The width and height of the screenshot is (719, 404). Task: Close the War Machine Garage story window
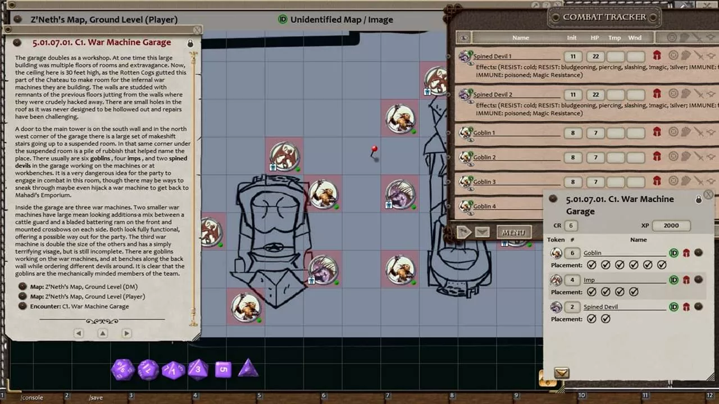(197, 30)
